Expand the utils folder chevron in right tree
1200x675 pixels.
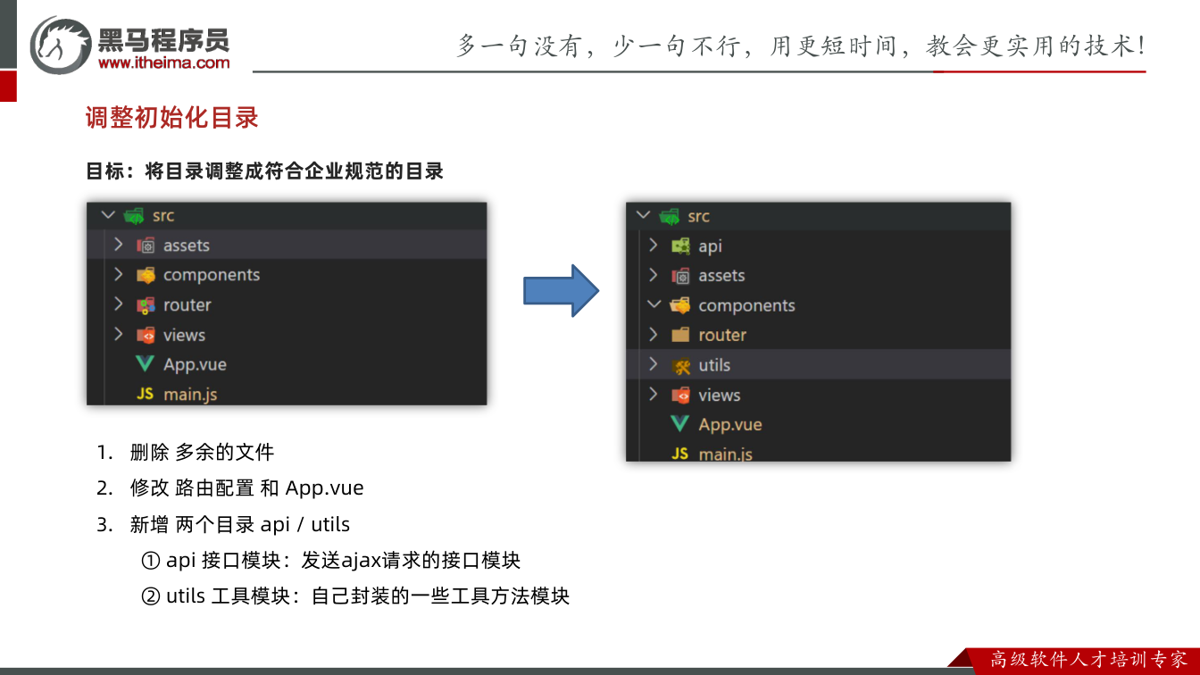point(654,364)
